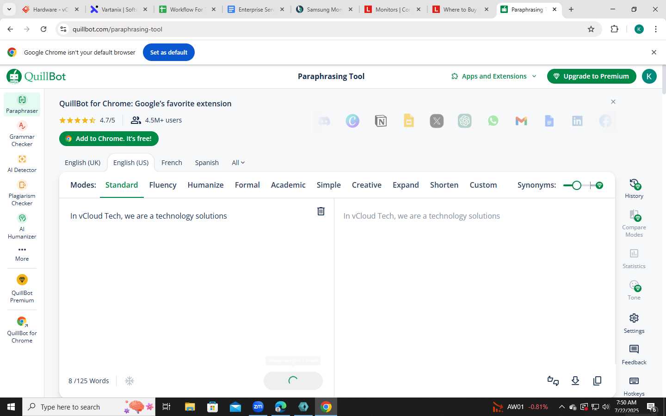Open Feedback panel

[x=634, y=355]
